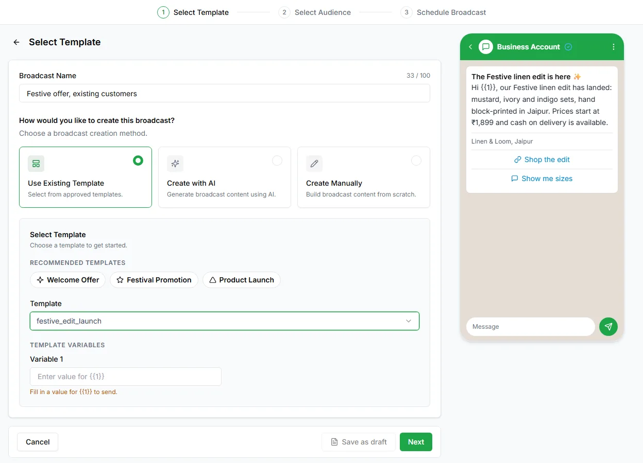Go to step 2 Select Audience
This screenshot has width=643, height=463.
[x=315, y=12]
